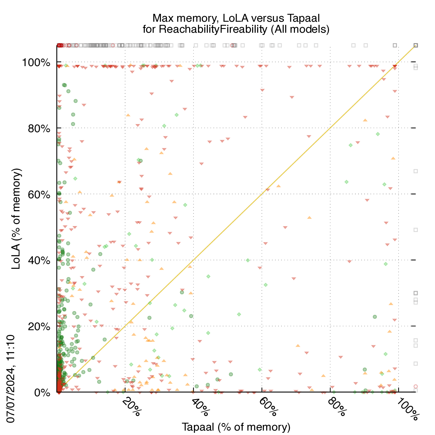435x435 pixels.
Task: Click the y-axis label 'LoLA (% of memory)'
Action: [16, 219]
